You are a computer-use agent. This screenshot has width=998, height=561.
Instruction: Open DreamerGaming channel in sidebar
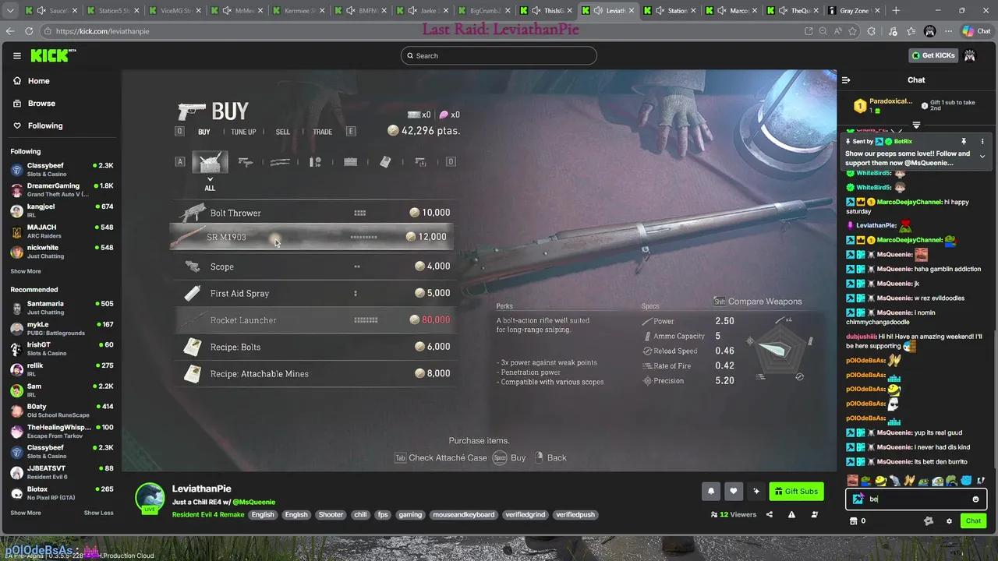click(61, 189)
